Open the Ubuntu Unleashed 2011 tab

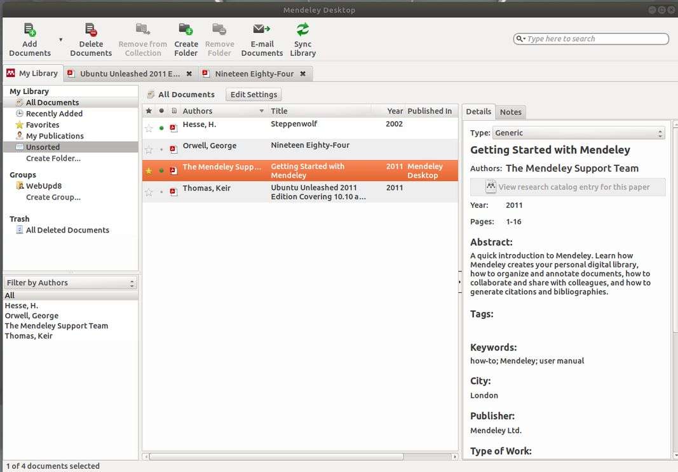click(x=130, y=74)
